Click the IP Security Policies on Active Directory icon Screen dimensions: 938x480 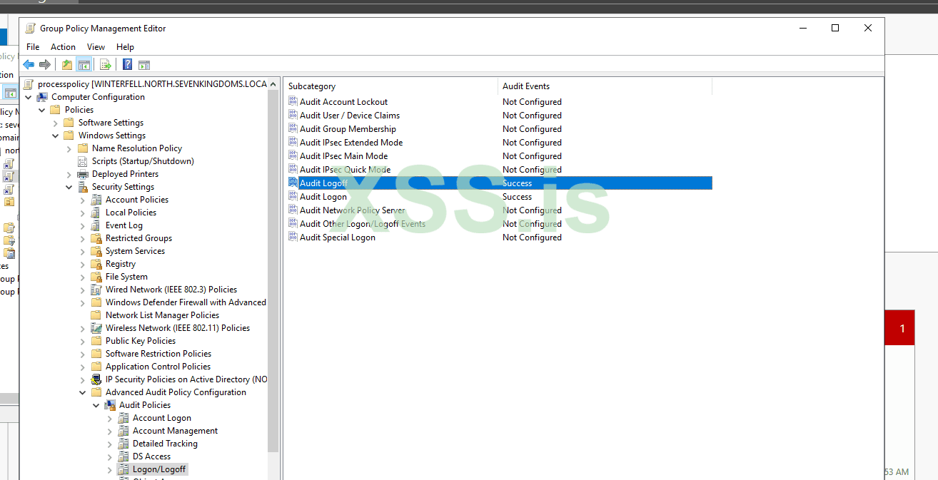[x=96, y=379]
